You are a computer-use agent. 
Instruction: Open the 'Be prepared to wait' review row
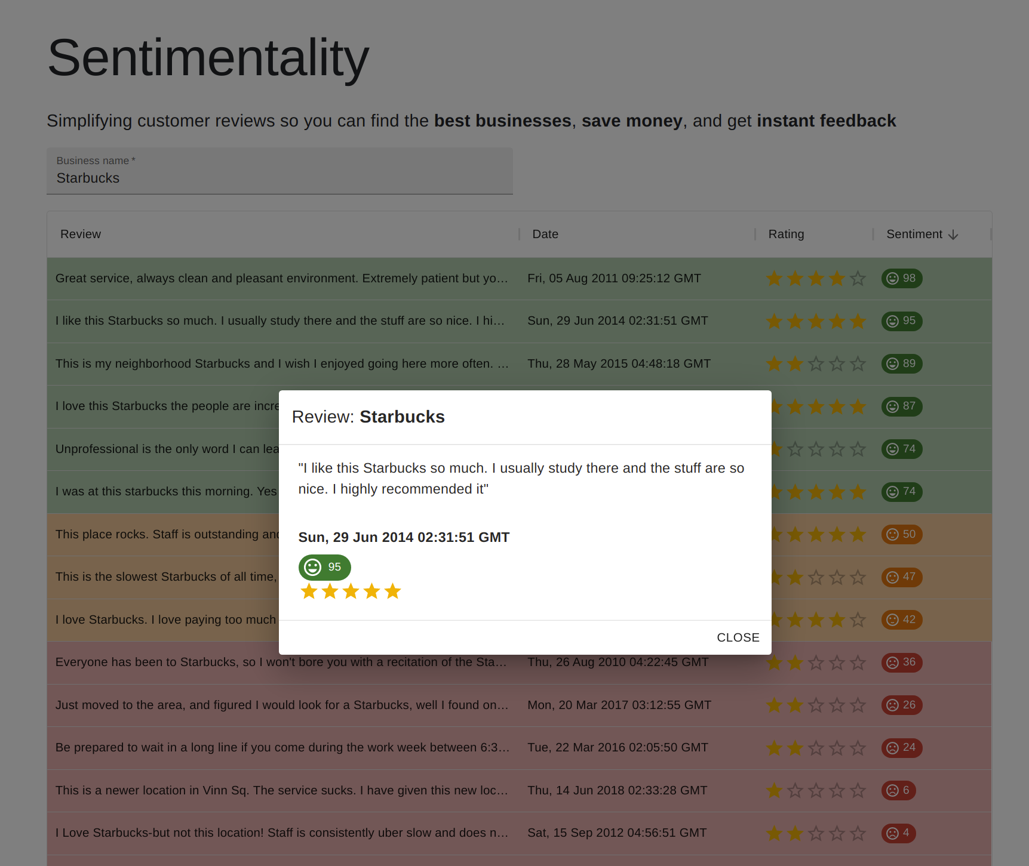click(281, 747)
